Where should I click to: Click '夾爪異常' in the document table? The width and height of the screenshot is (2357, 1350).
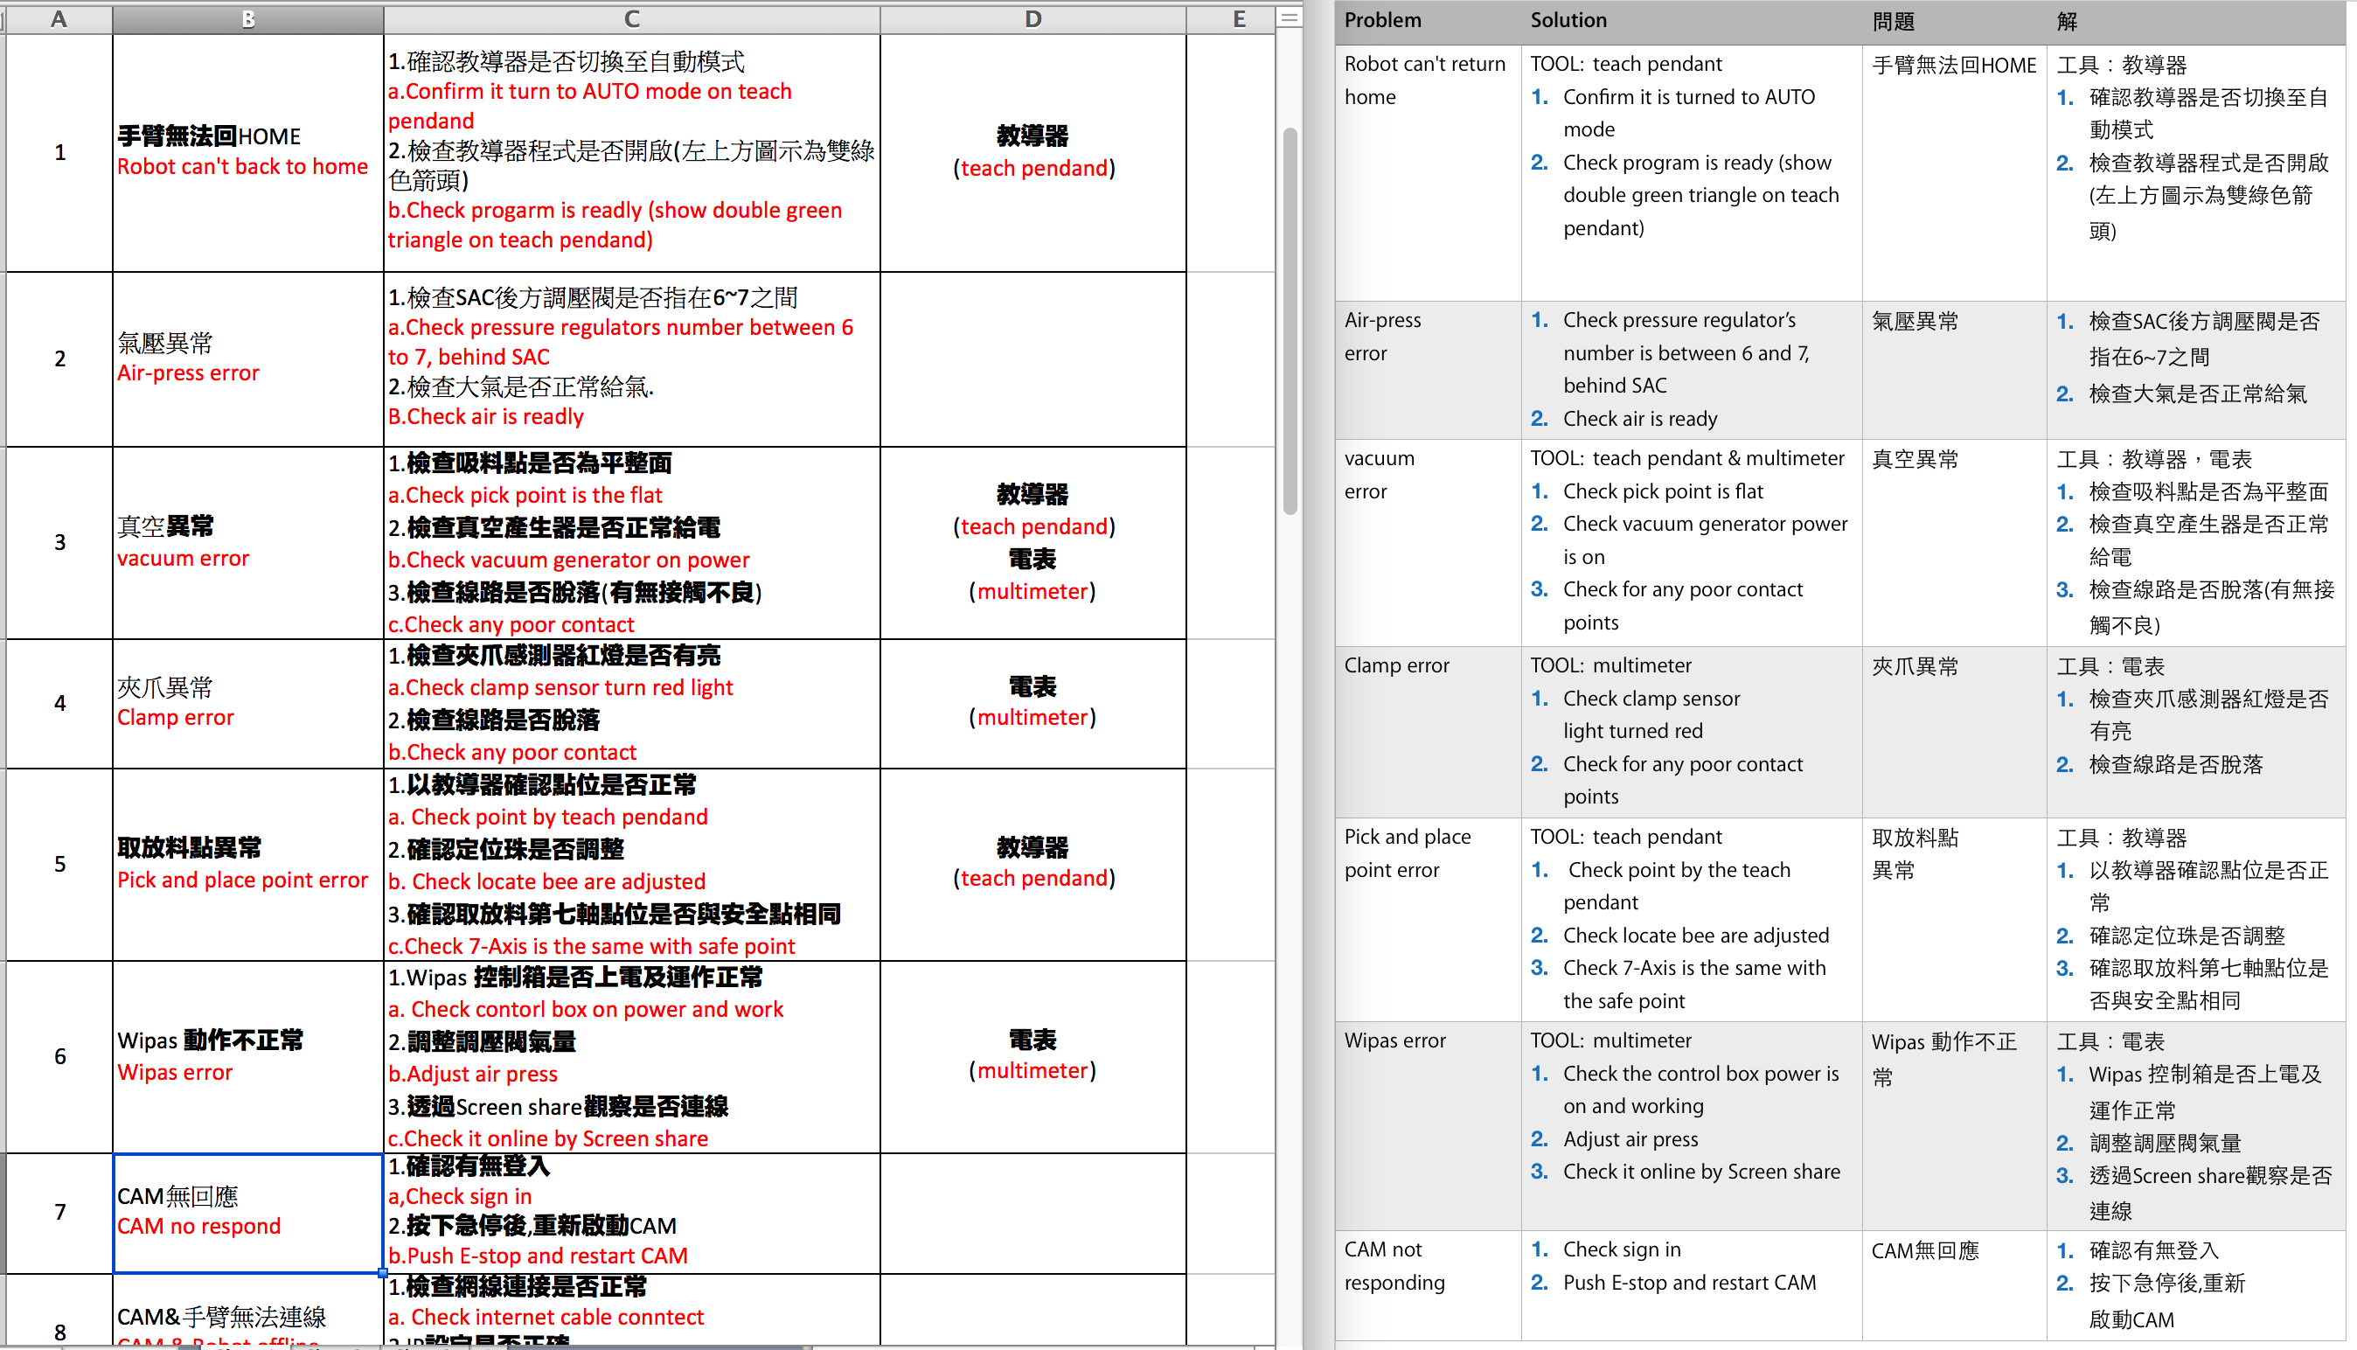(x=1915, y=666)
